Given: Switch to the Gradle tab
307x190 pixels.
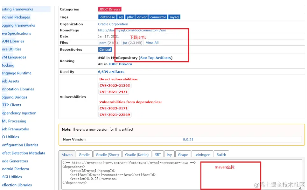Looking at the screenshot, I should [84, 154].
